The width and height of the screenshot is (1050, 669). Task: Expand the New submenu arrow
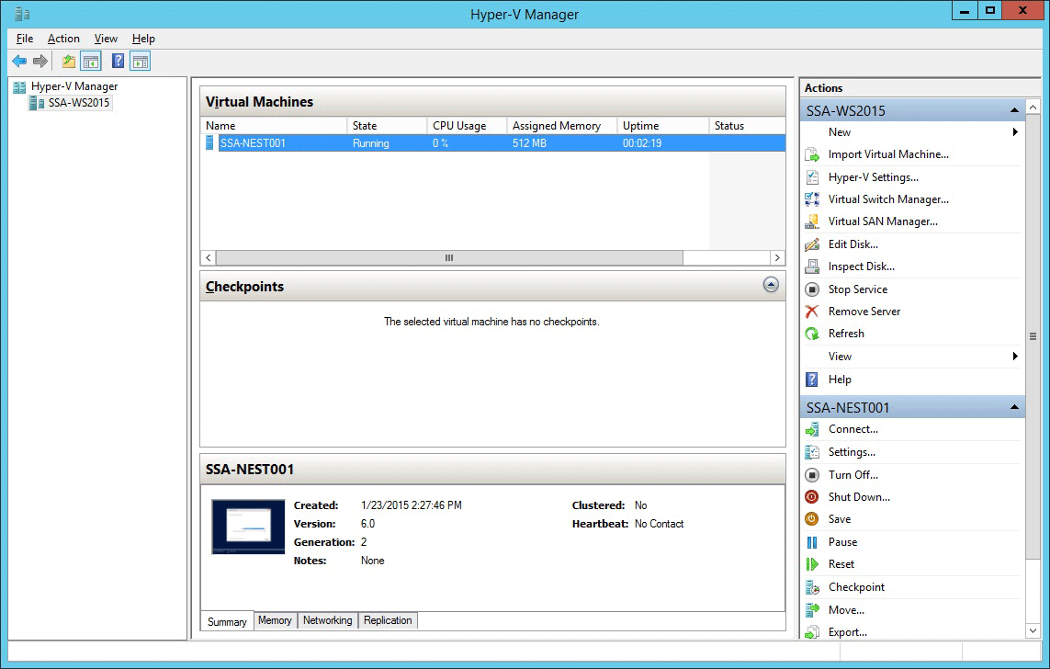click(x=1015, y=132)
